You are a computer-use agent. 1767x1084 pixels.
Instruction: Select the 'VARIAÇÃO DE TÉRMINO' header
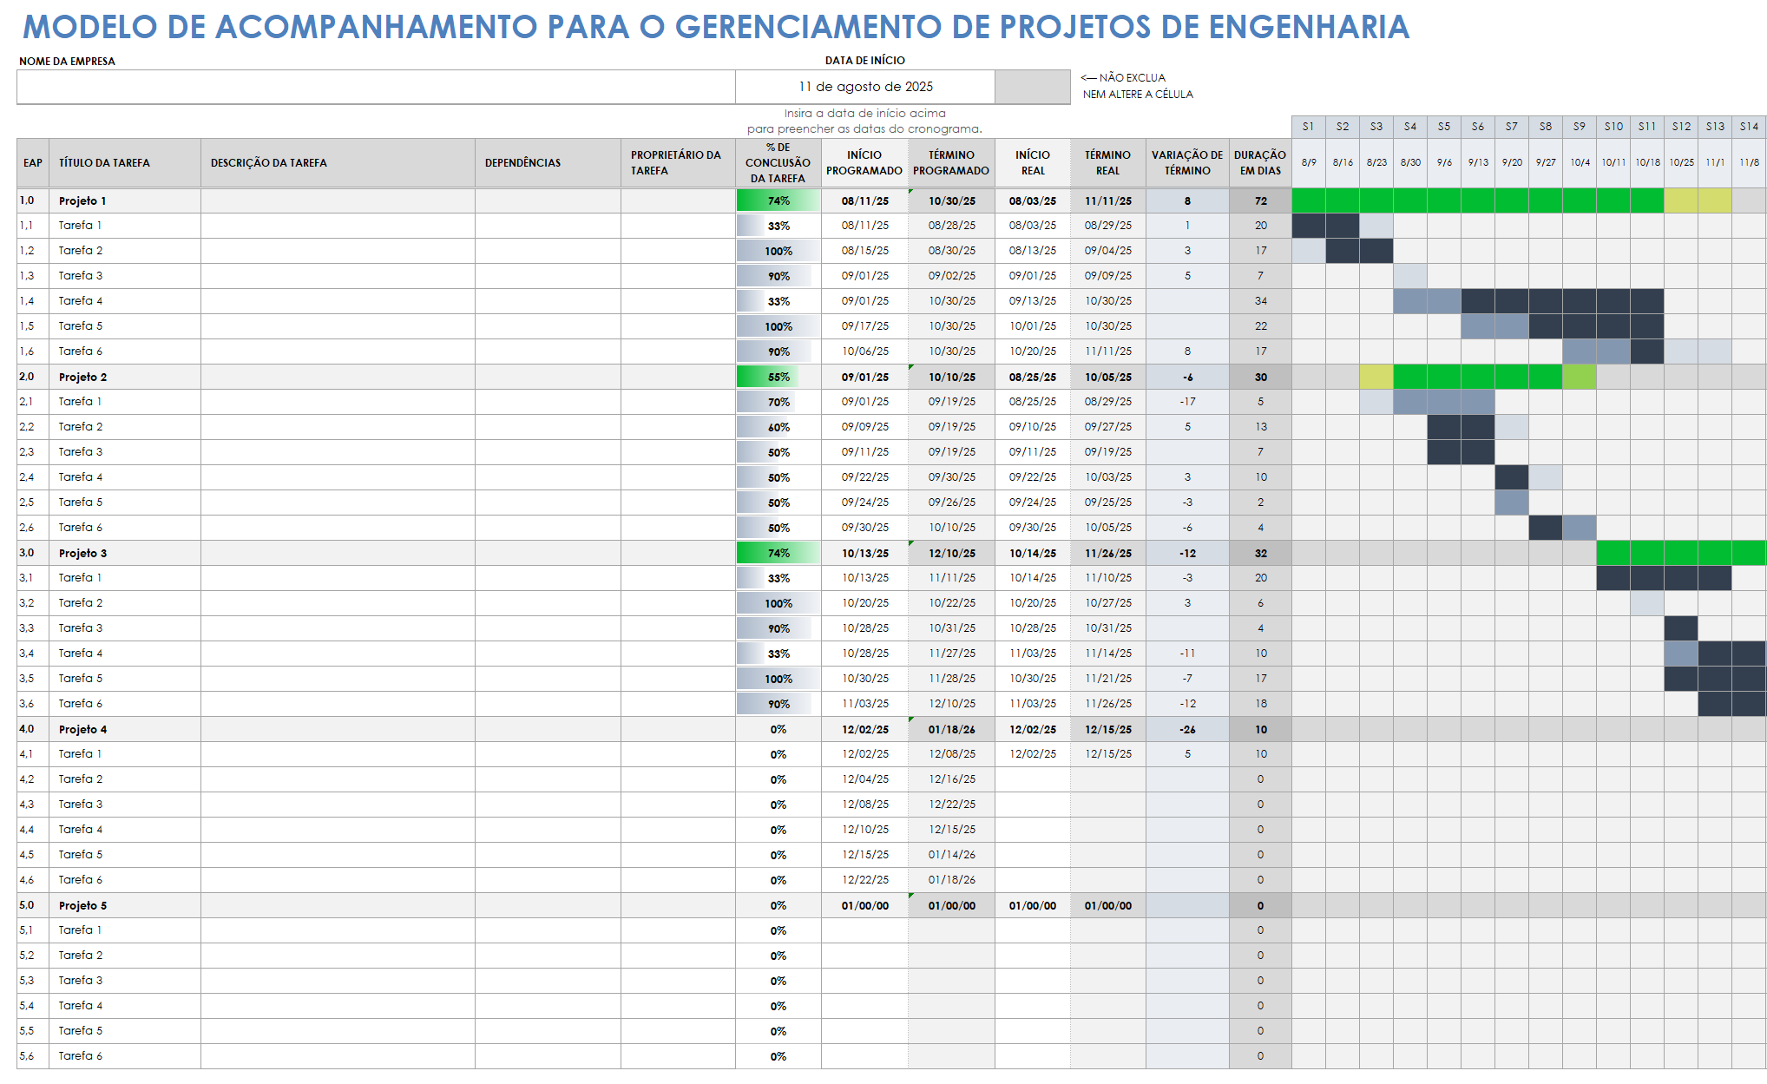1187,163
